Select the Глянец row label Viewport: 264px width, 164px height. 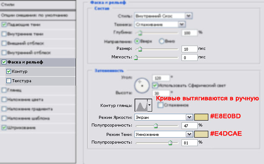14,90
